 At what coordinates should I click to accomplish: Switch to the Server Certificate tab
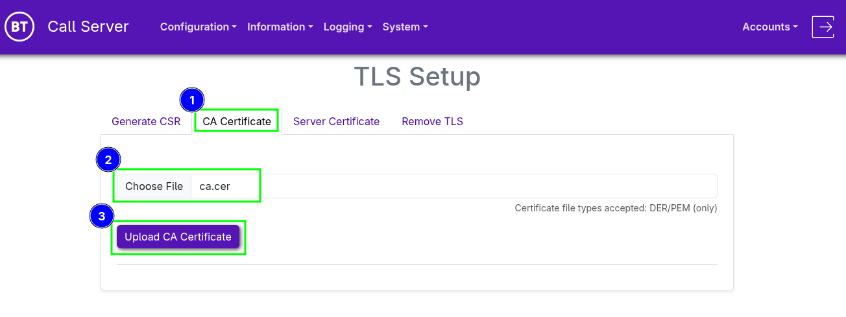(336, 121)
